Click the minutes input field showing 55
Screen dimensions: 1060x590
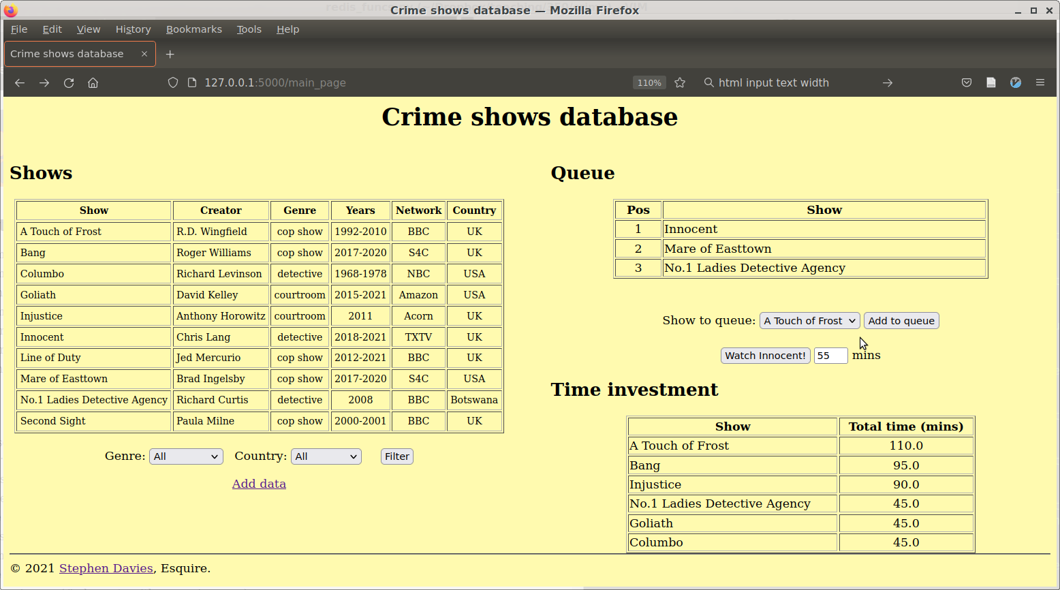pyautogui.click(x=830, y=356)
